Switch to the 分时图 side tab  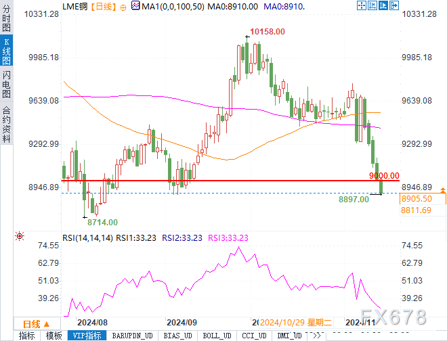[x=6, y=18]
